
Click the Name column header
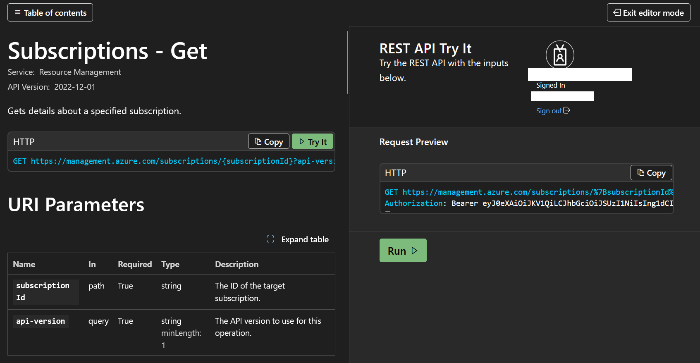pyautogui.click(x=24, y=264)
